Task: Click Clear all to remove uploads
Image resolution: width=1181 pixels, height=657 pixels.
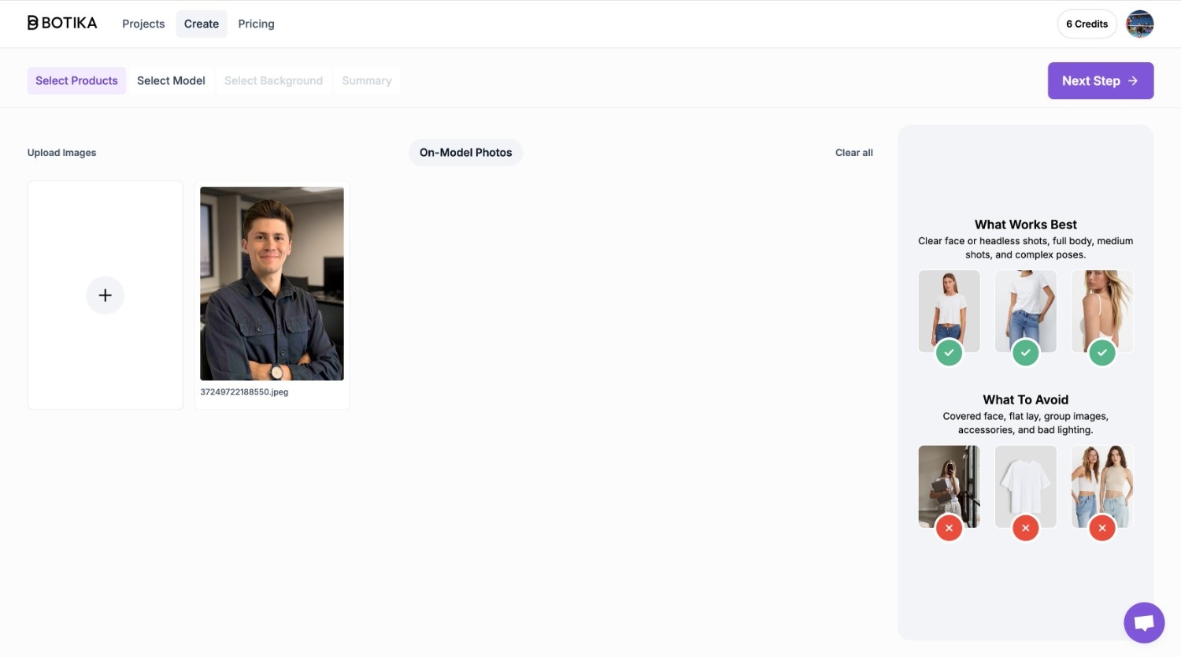Action: (x=853, y=153)
